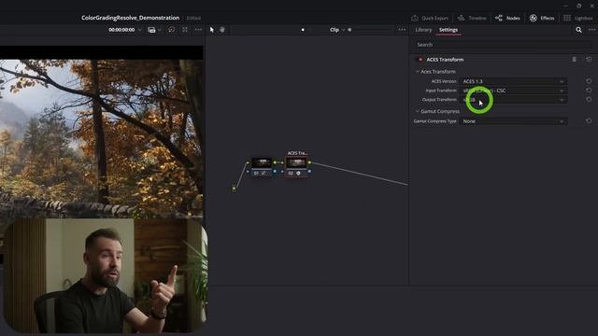Select the first corrector node thumbnail

pos(262,163)
